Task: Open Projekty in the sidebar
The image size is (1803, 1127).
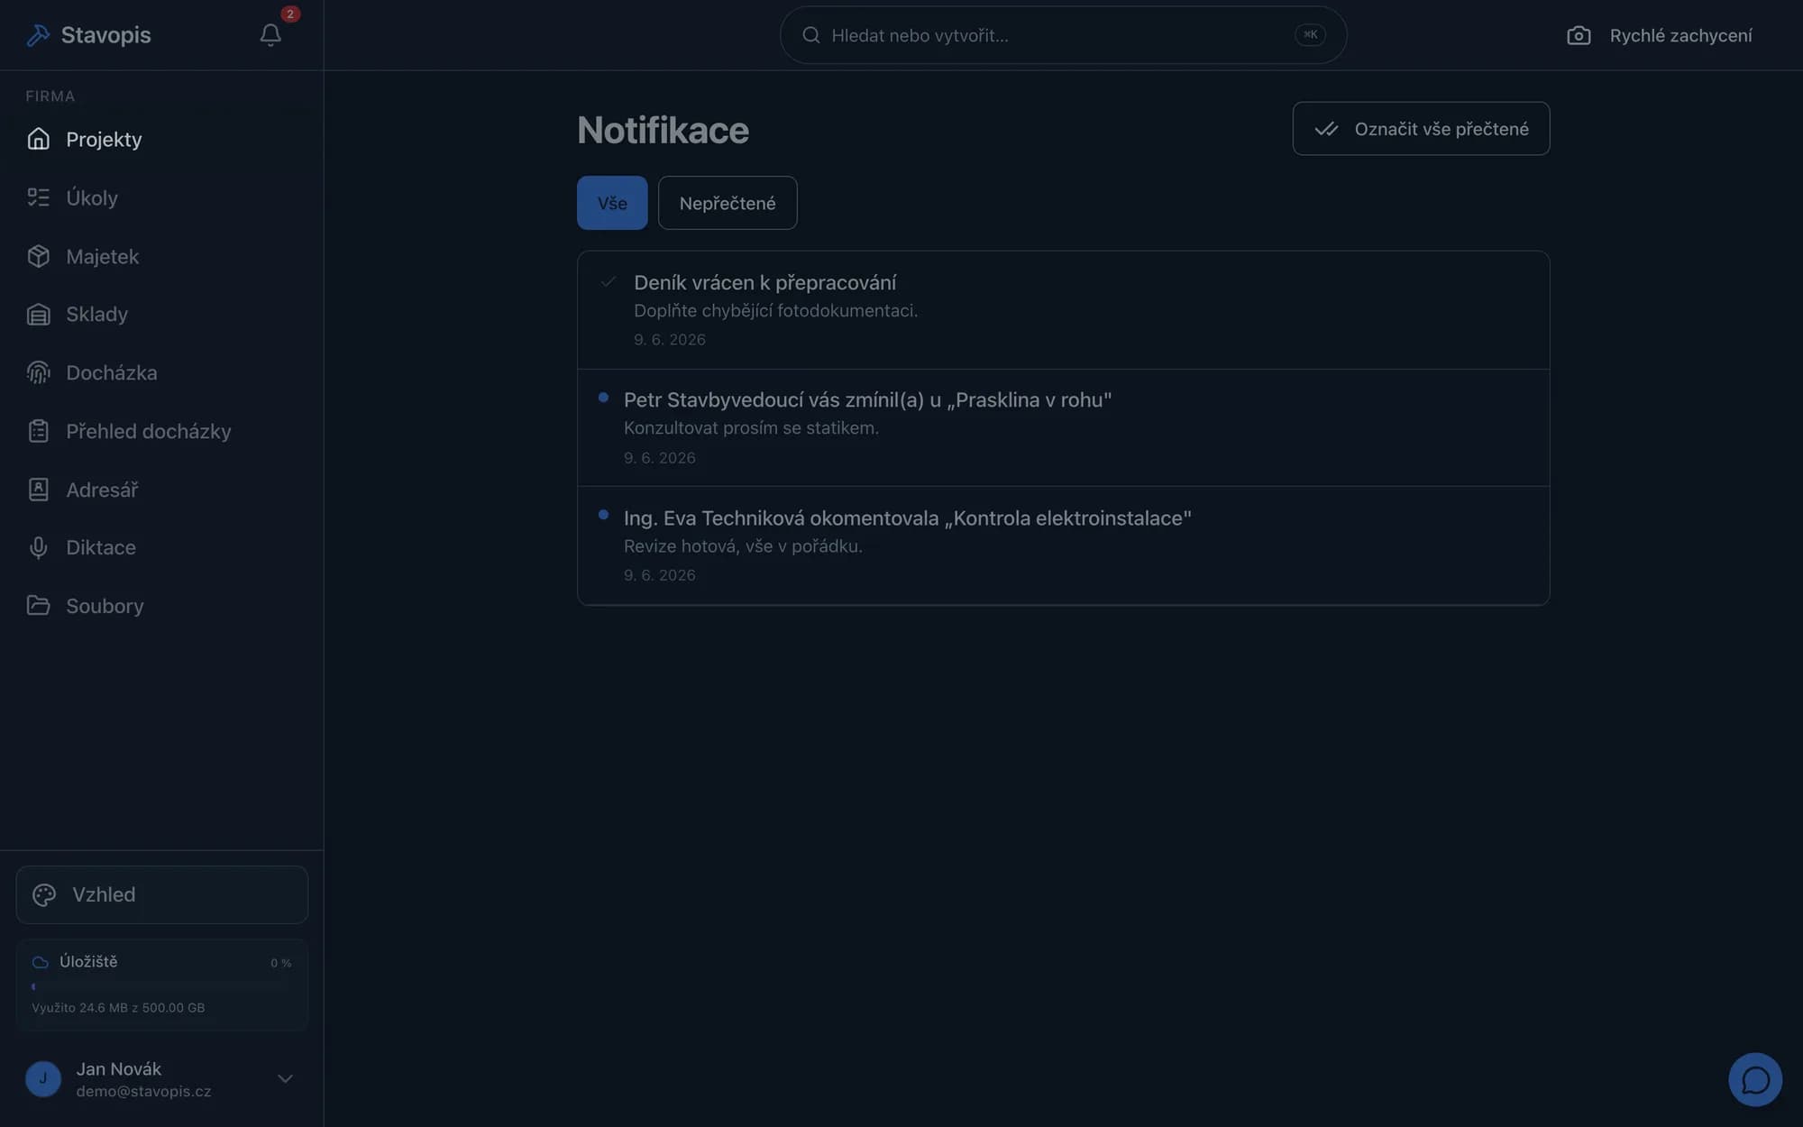Action: pyautogui.click(x=161, y=139)
